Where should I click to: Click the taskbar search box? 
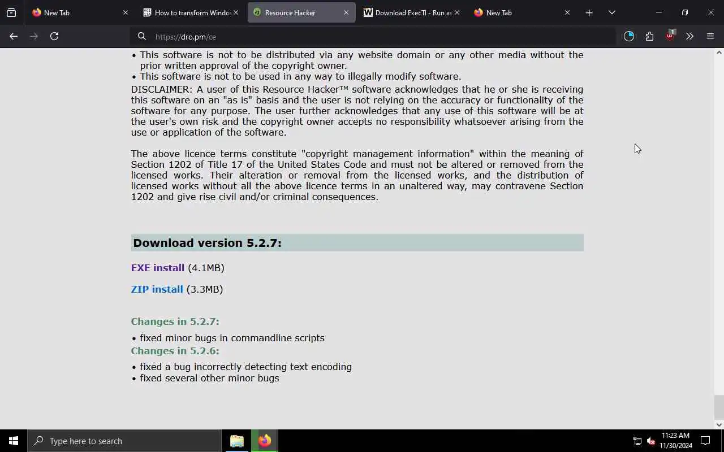[124, 441]
